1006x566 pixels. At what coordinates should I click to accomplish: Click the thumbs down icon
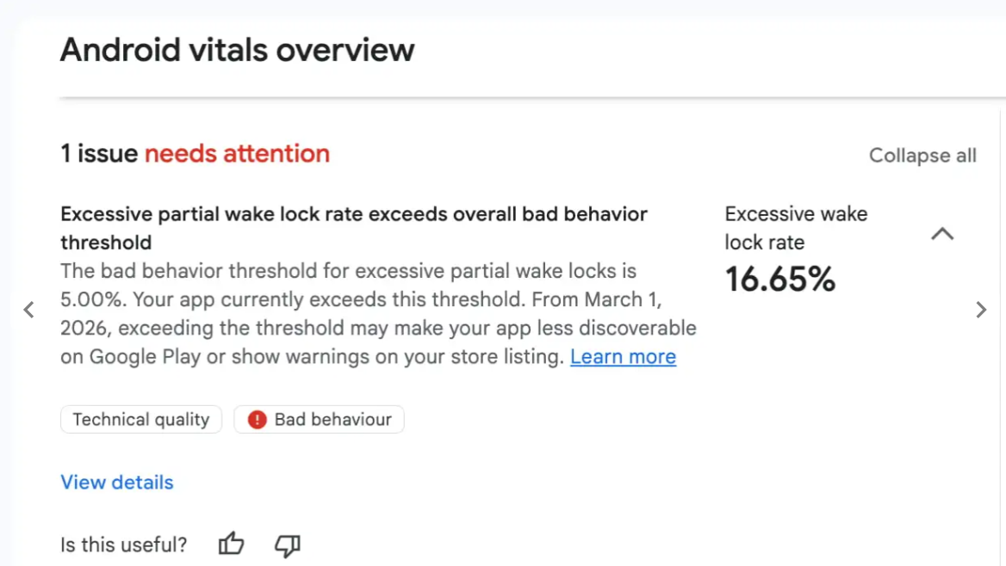pyautogui.click(x=287, y=544)
